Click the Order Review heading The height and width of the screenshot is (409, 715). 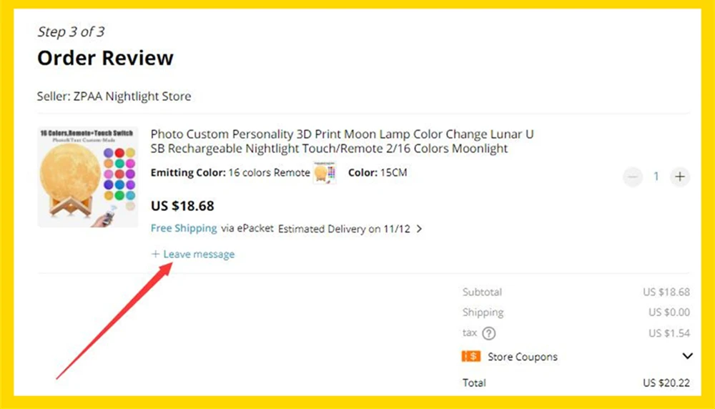105,58
